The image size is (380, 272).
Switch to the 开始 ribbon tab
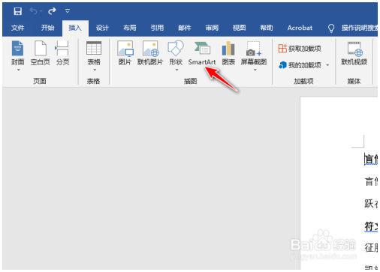[47, 28]
